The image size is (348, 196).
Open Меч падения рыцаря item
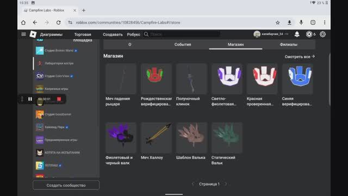point(121,85)
